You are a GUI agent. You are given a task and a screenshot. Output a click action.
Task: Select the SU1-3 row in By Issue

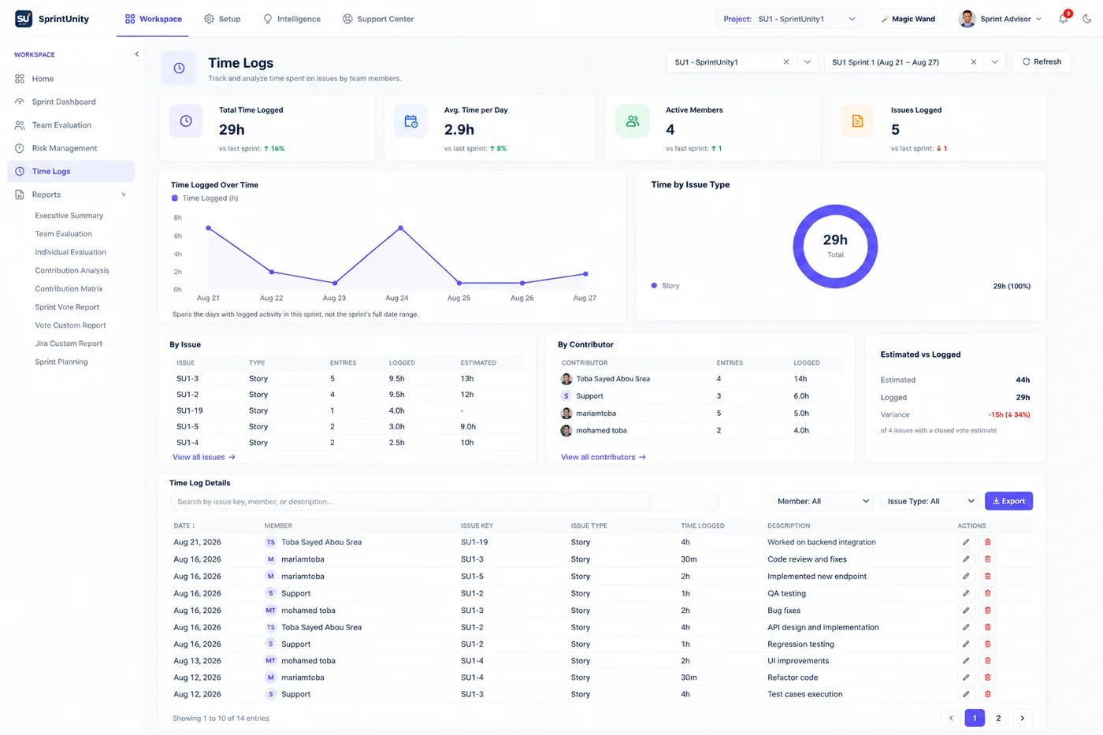[347, 379]
